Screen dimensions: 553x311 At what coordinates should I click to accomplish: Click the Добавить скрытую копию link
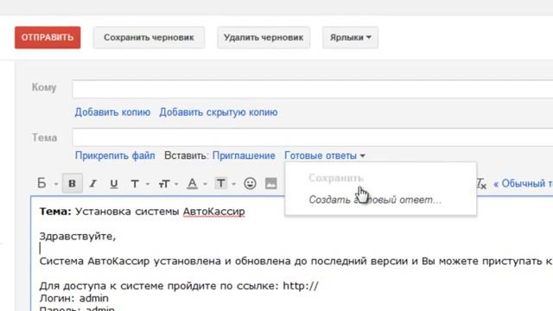pos(219,112)
